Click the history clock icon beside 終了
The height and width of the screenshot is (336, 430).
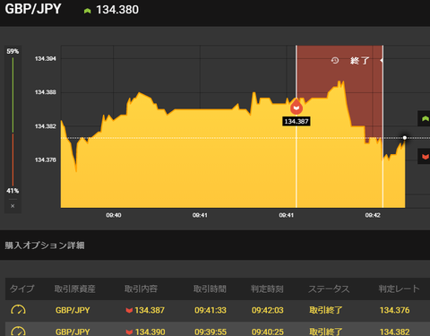coord(335,61)
